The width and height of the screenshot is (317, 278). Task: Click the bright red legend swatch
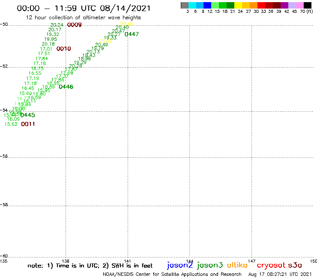pyautogui.click(x=261, y=5)
